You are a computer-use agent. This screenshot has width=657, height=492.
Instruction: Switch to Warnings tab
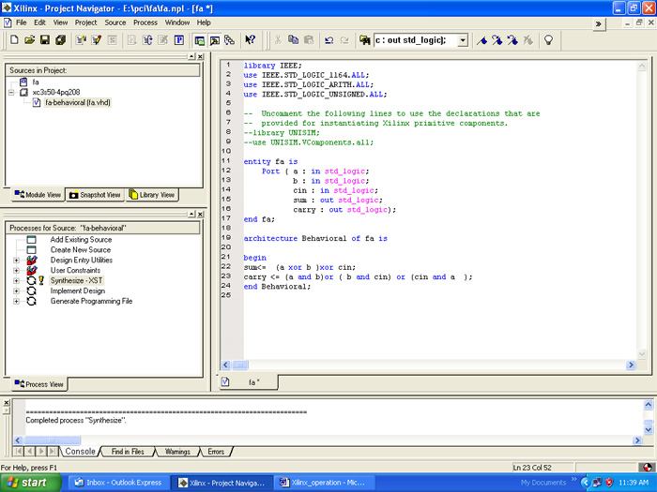point(177,452)
